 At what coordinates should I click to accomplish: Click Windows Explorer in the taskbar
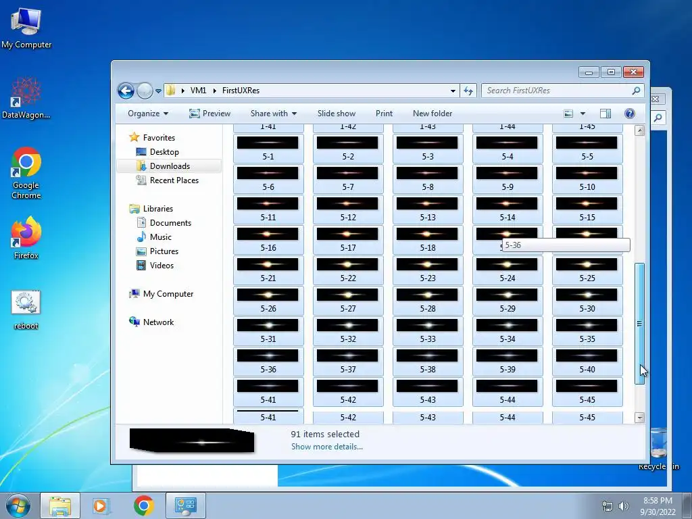[60, 505]
